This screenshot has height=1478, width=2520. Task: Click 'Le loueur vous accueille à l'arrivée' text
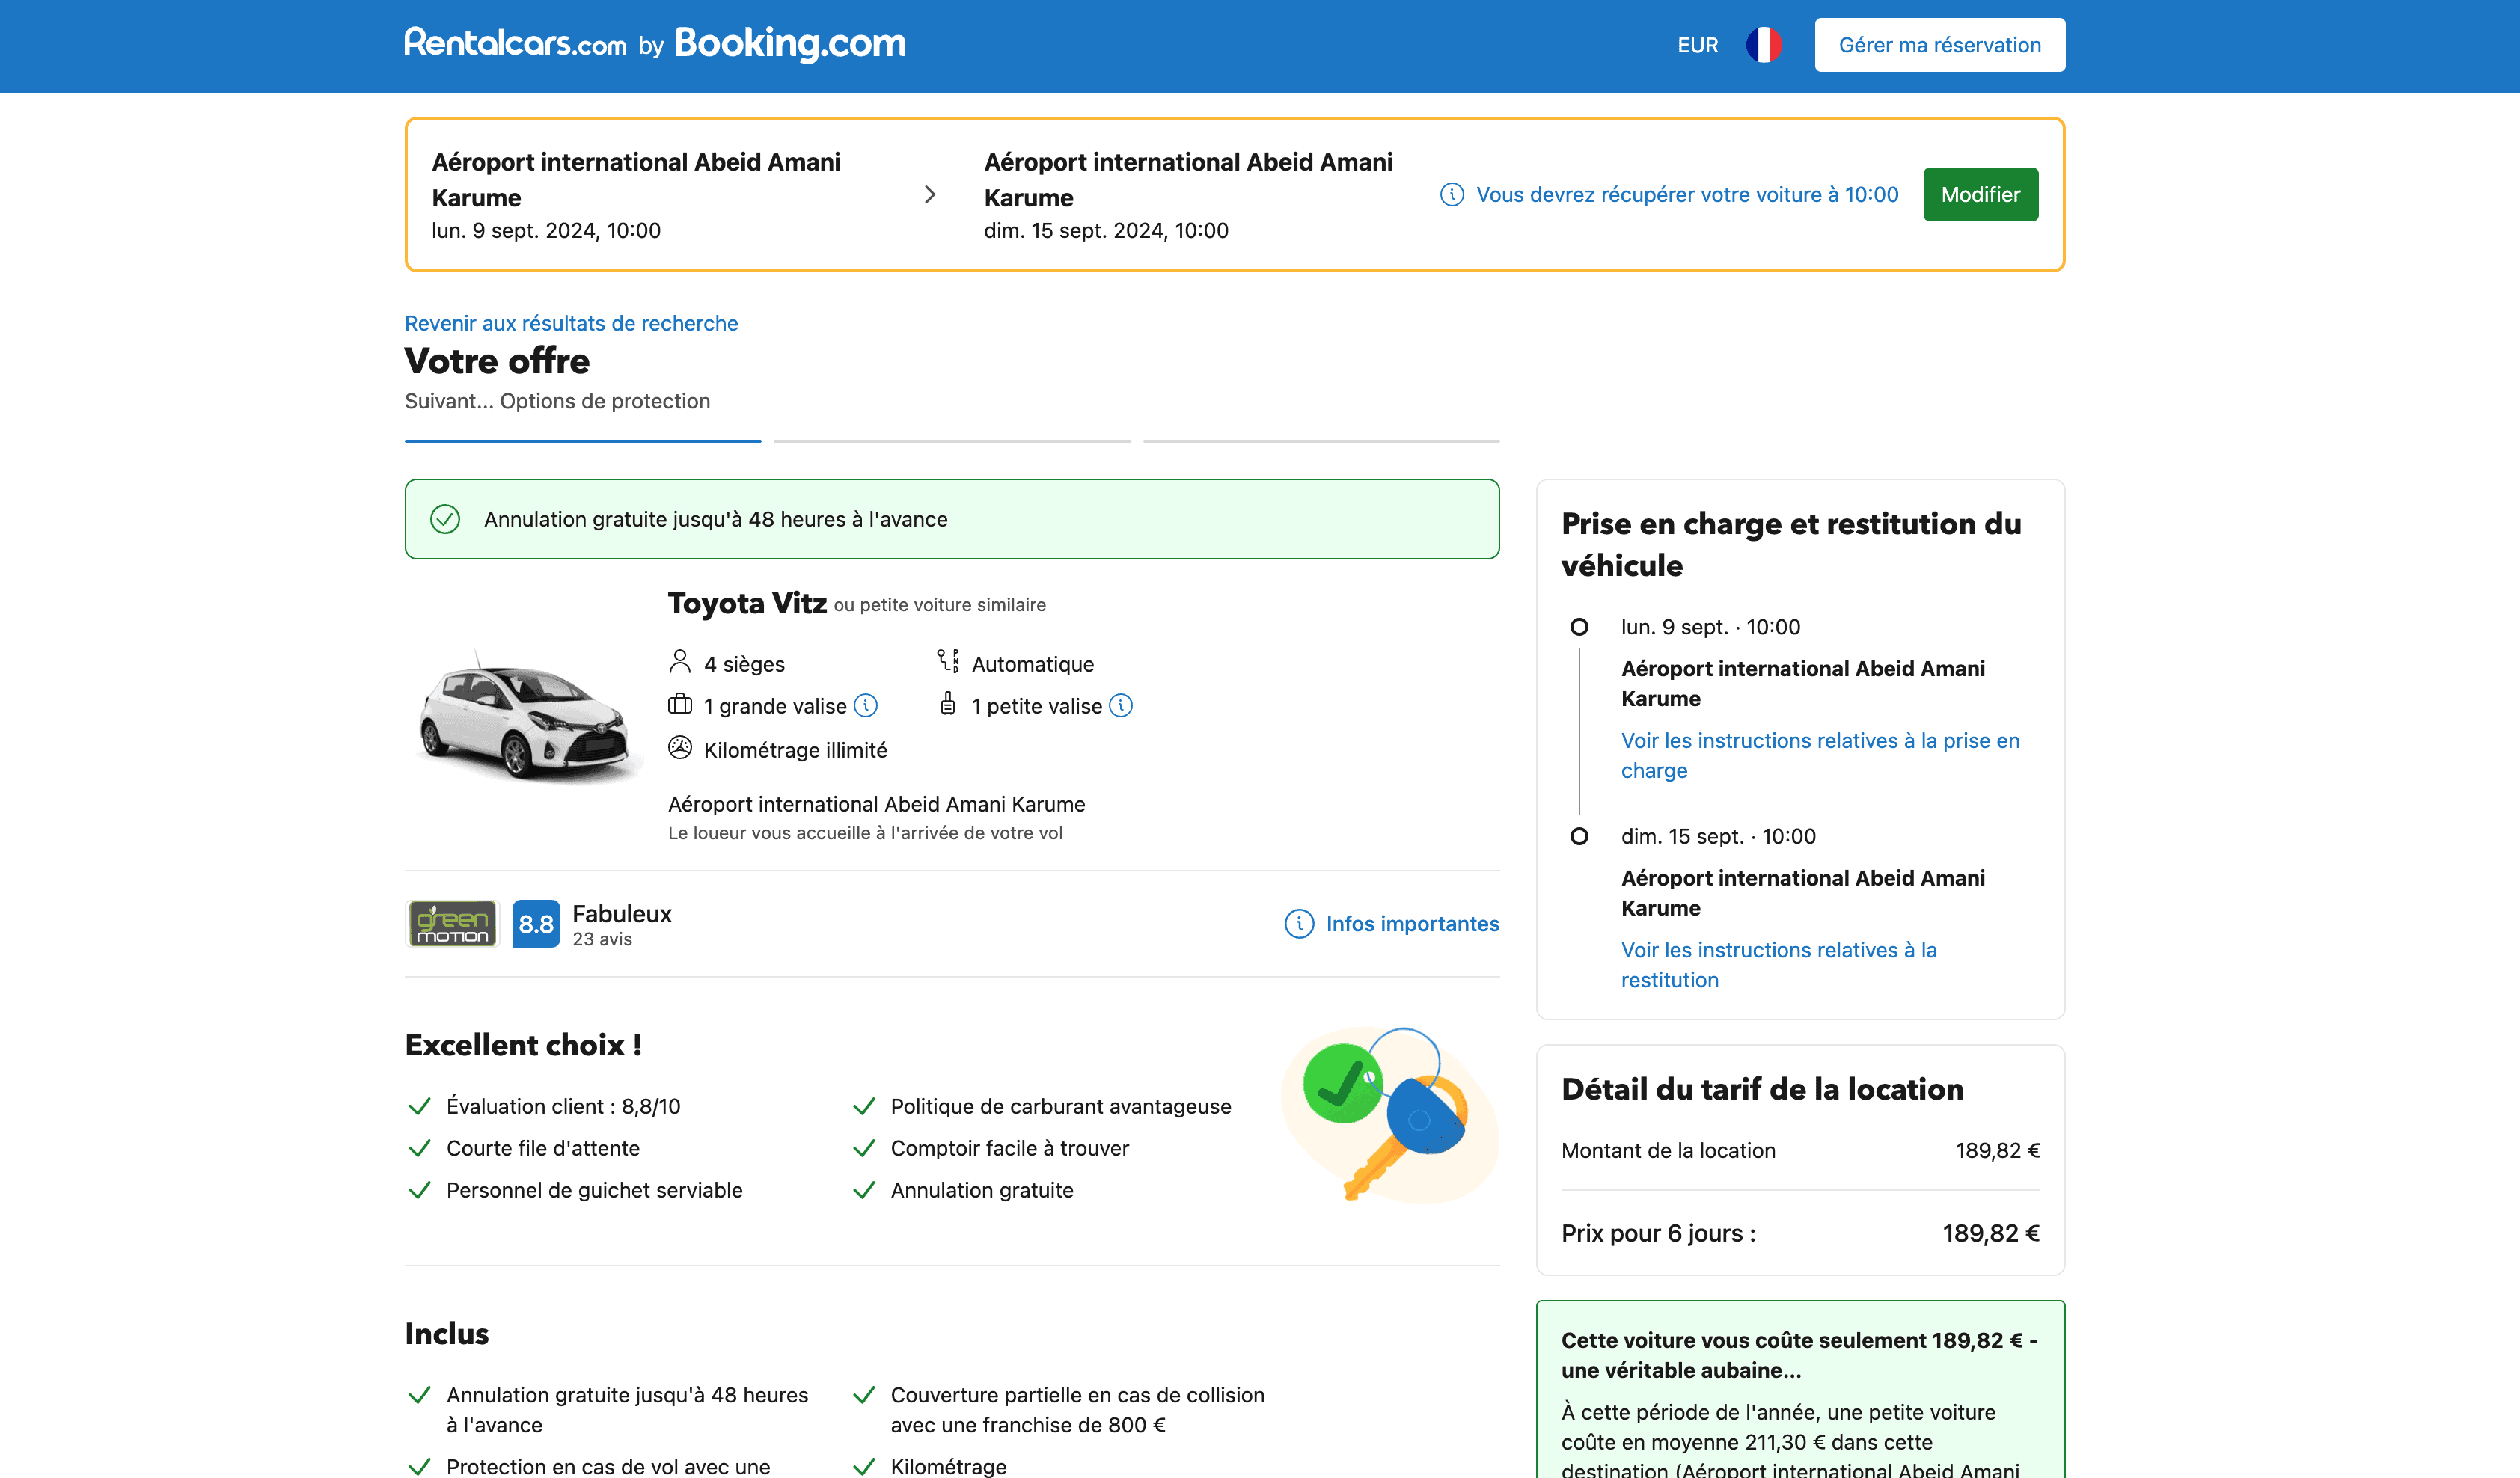[x=865, y=833]
